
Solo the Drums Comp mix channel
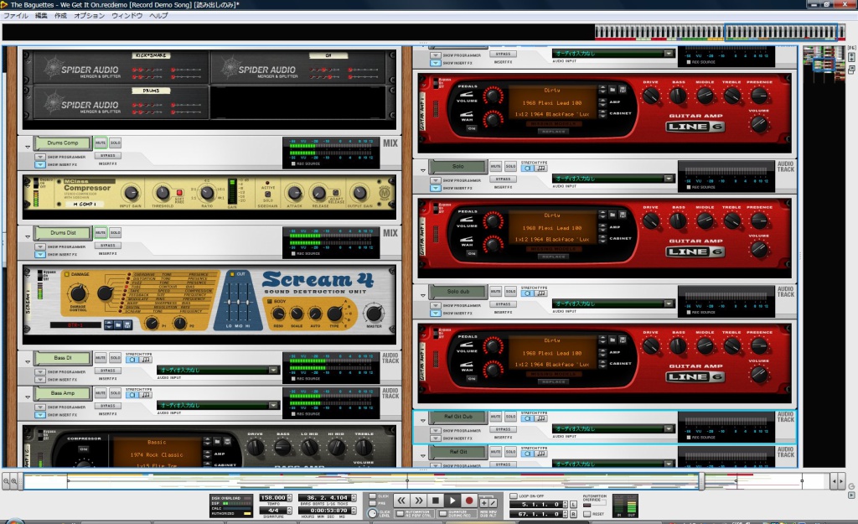point(115,143)
